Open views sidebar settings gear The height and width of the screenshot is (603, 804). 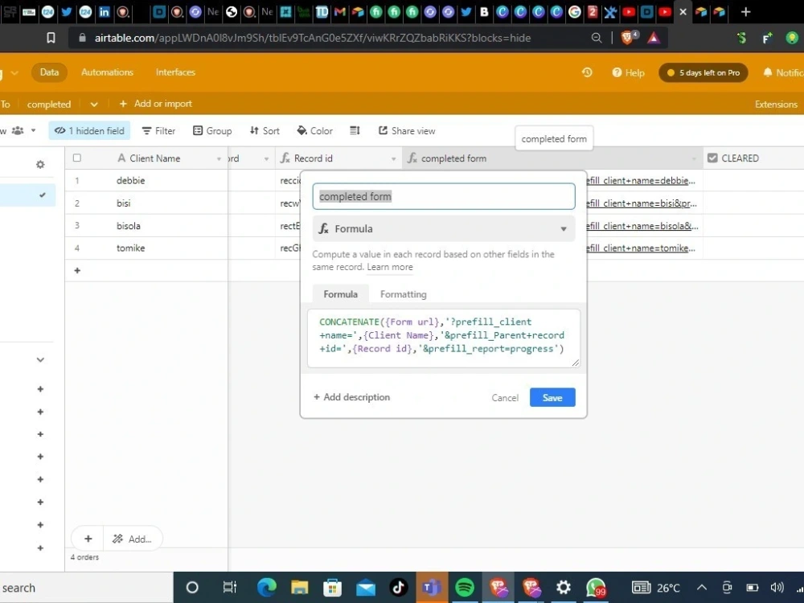coord(40,165)
